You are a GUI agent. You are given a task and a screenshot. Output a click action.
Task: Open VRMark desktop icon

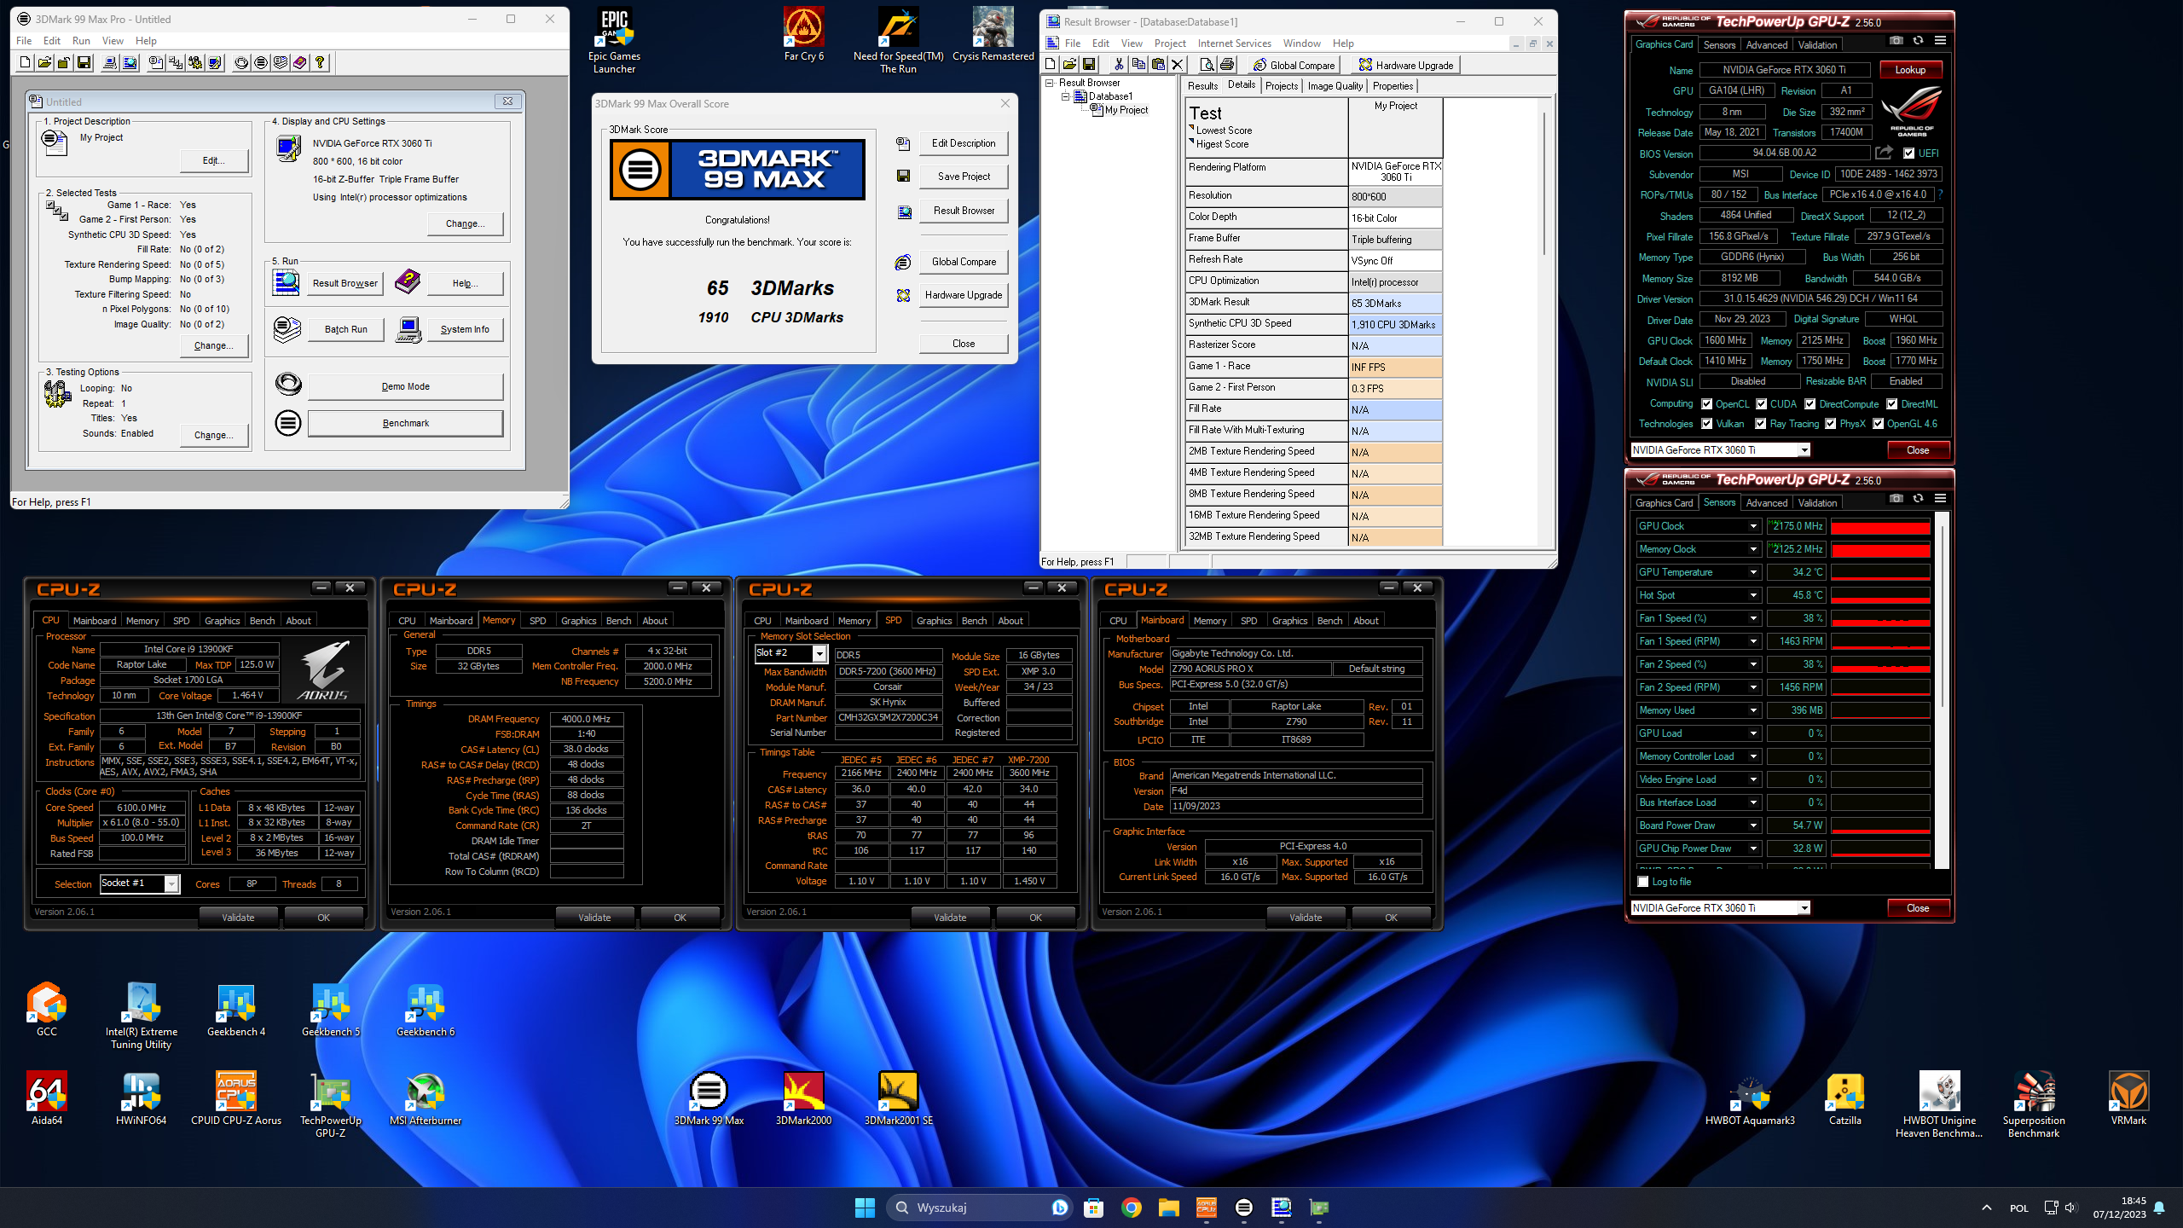tap(2128, 1098)
